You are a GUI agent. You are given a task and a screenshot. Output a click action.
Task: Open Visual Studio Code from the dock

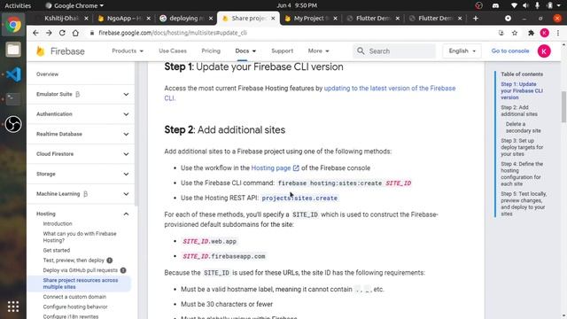point(13,74)
